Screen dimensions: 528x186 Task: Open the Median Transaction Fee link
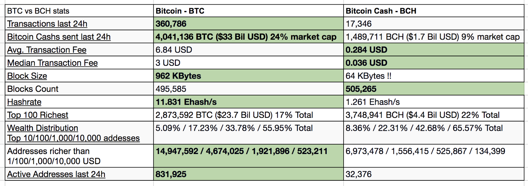[52, 63]
